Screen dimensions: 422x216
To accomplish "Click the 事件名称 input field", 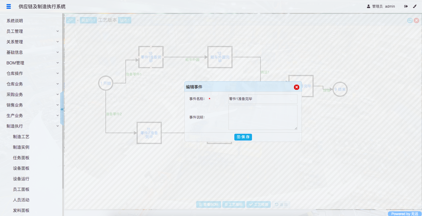I will pos(263,99).
